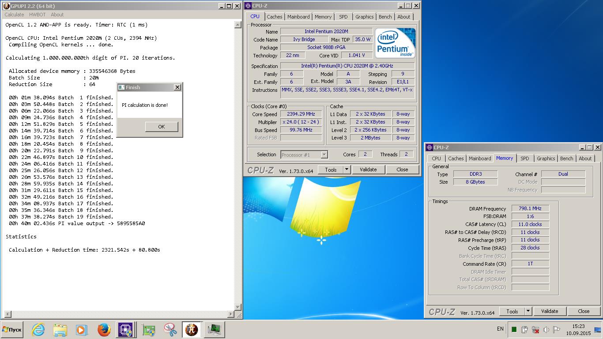Switch to About tab in top CPU-Z

point(404,17)
